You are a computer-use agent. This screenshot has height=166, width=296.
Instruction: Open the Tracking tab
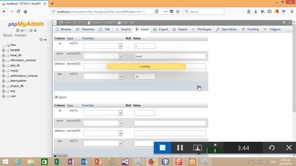tap(250, 29)
